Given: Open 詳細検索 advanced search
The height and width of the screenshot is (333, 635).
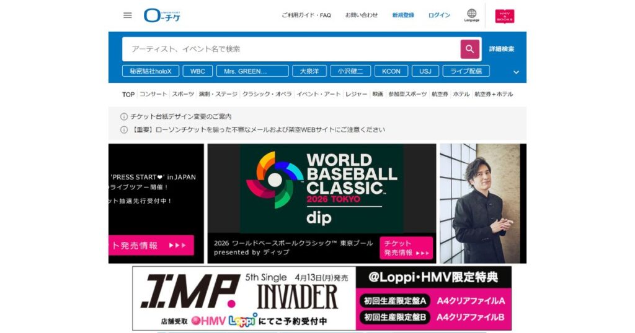Looking at the screenshot, I should pyautogui.click(x=501, y=49).
